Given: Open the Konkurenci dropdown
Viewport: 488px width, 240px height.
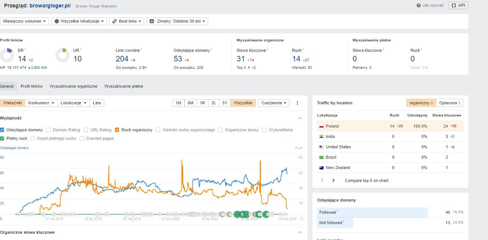Looking at the screenshot, I should click(41, 103).
